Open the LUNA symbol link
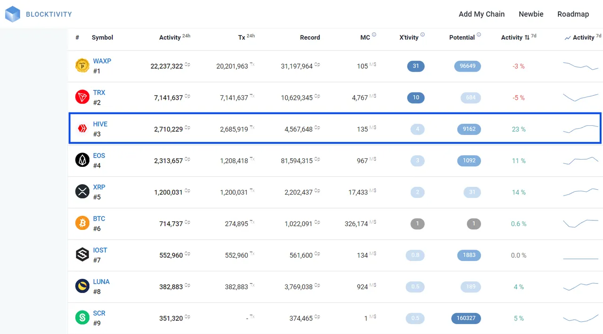This screenshot has height=334, width=603. pos(101,282)
